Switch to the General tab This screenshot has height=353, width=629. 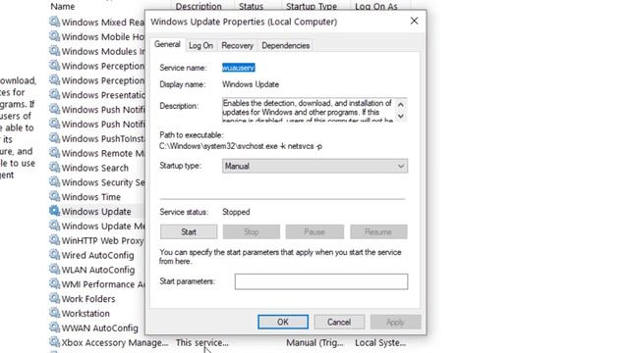[167, 44]
